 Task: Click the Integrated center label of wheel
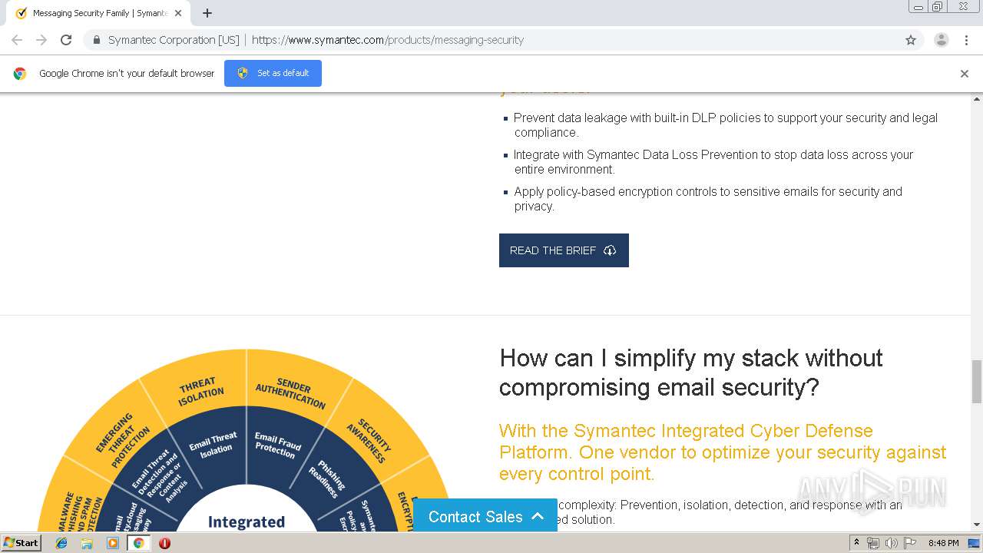(x=247, y=522)
